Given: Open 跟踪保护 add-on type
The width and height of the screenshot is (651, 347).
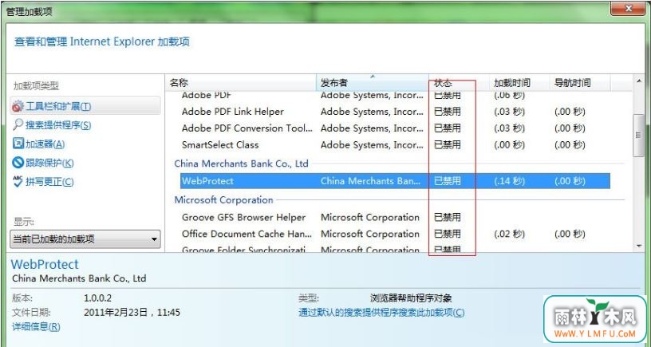Looking at the screenshot, I should 49,163.
